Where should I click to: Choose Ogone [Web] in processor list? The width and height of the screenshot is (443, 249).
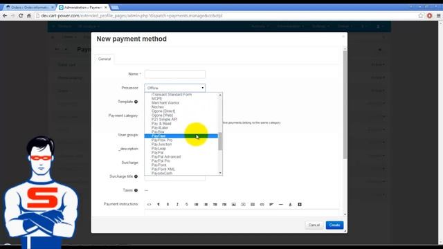coord(162,116)
